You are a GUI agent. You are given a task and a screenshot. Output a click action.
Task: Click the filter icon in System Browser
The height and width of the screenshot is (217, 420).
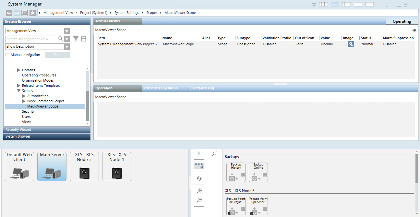(x=76, y=39)
